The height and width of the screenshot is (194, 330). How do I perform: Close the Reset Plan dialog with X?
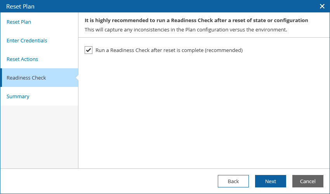(x=322, y=6)
